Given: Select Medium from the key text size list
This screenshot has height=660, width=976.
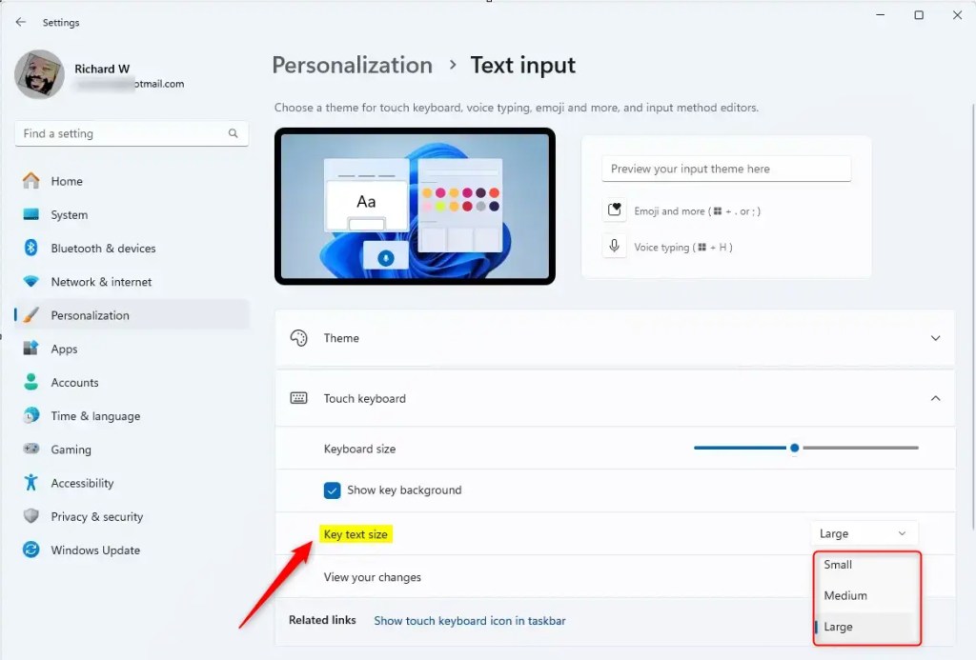Looking at the screenshot, I should pyautogui.click(x=844, y=595).
